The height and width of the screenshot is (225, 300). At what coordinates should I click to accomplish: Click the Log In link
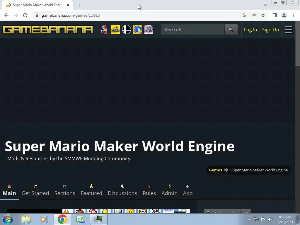(x=250, y=30)
